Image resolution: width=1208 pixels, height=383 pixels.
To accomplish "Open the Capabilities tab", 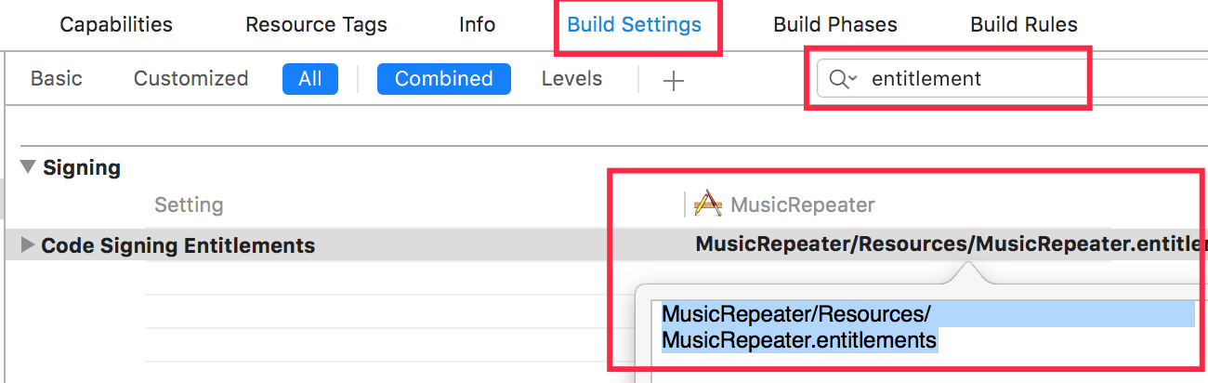I will pos(116,25).
